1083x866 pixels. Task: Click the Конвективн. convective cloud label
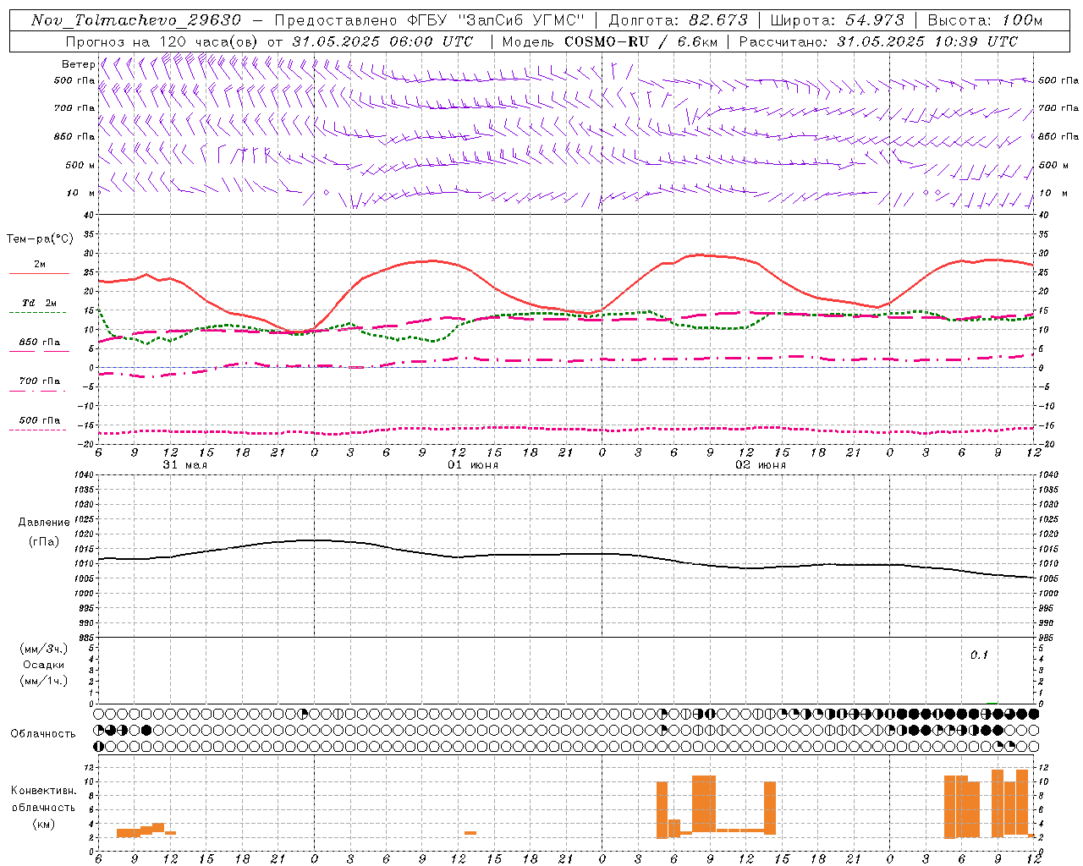click(x=43, y=791)
